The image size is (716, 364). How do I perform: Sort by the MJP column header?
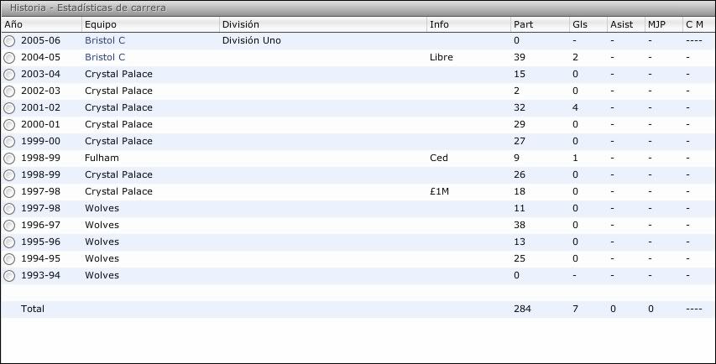tap(664, 24)
